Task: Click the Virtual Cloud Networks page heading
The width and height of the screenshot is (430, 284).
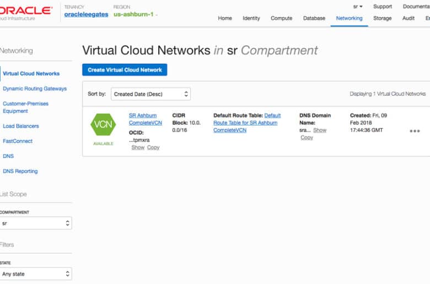Action: pyautogui.click(x=200, y=51)
